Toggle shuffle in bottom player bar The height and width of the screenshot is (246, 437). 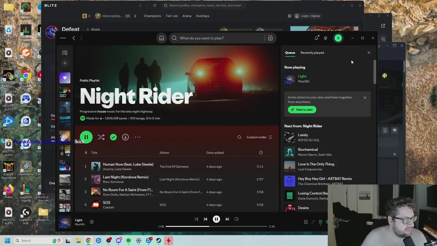click(196, 219)
